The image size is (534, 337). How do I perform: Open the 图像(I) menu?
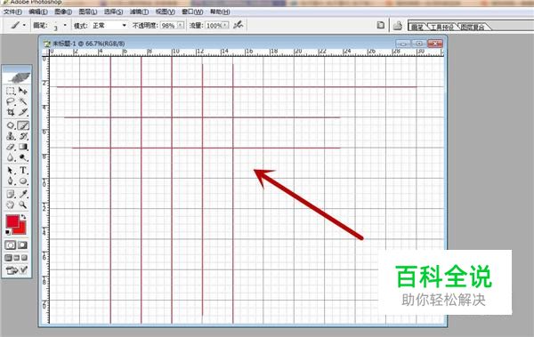(63, 12)
